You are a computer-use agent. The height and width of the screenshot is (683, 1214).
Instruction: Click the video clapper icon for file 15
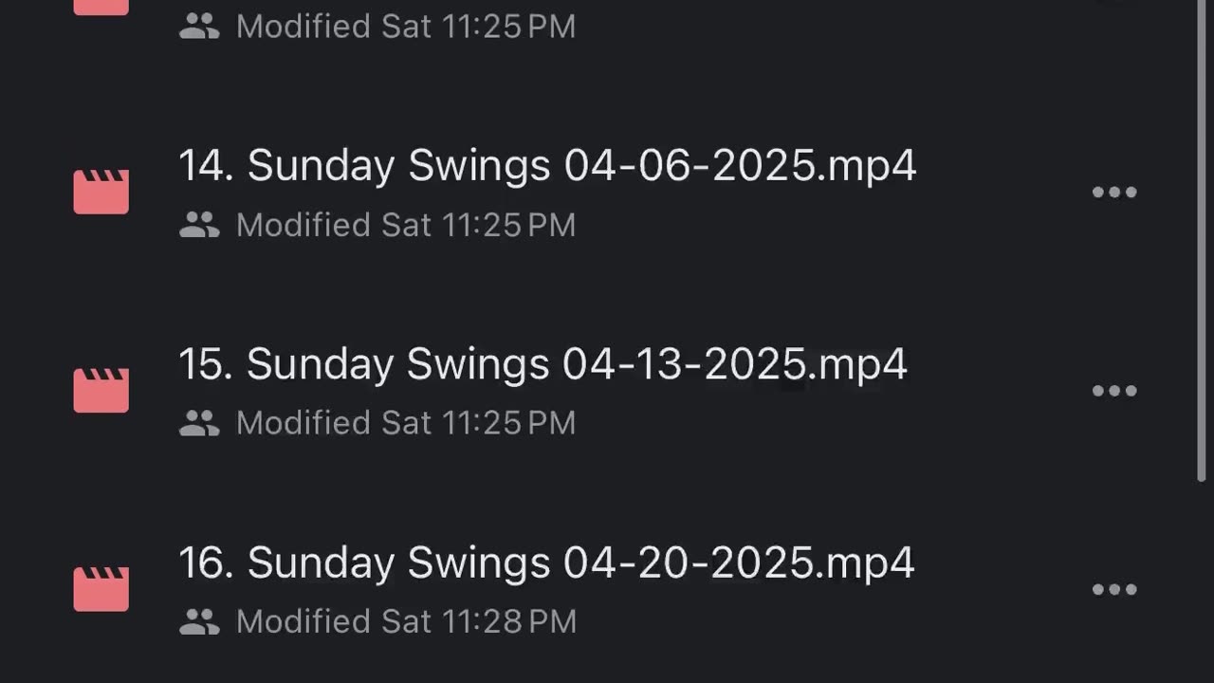(101, 390)
